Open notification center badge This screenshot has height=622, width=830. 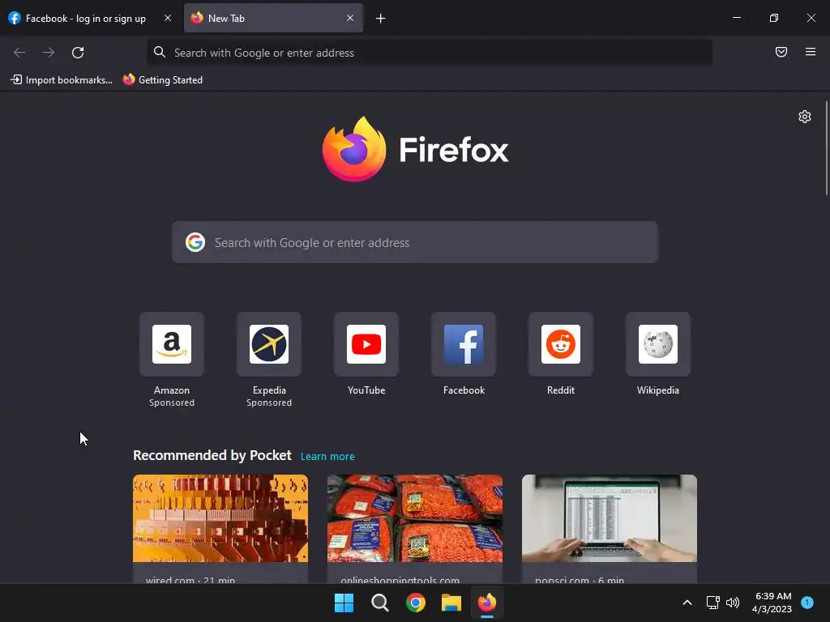coord(807,602)
